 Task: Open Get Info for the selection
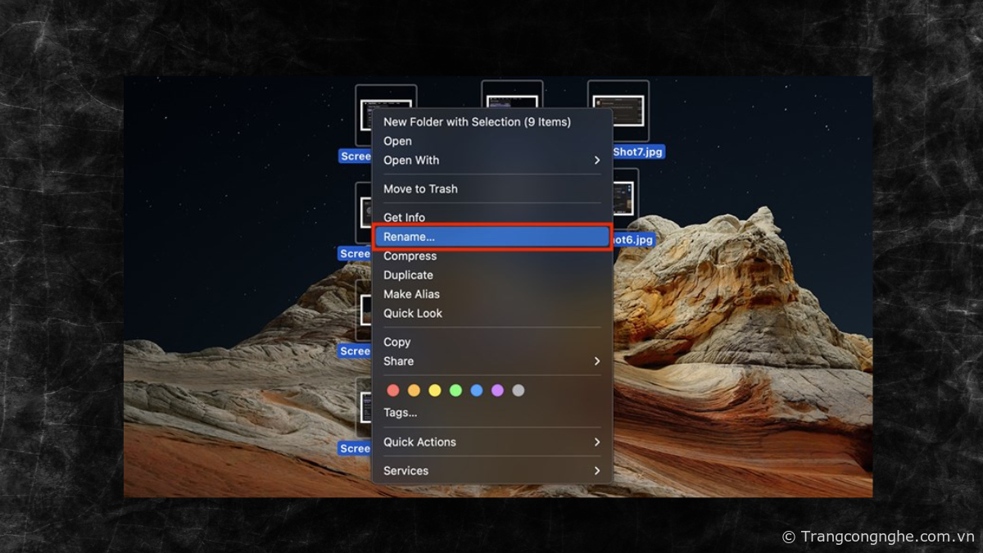405,218
